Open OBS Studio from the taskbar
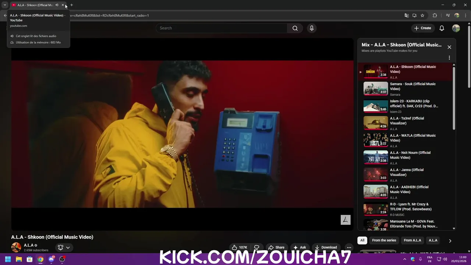Screen dimensions: 471x265 pyautogui.click(x=62, y=259)
